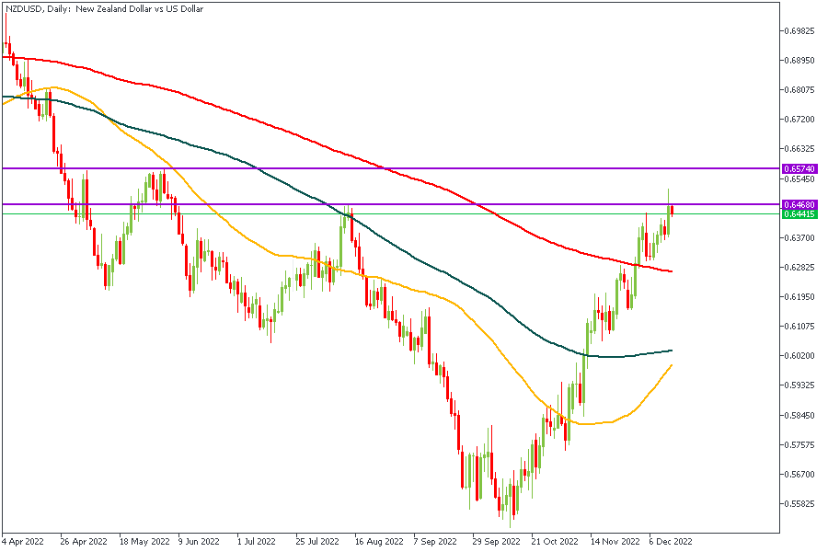Click the 4 Apr 2022 date label
The height and width of the screenshot is (552, 828).
pos(23,542)
